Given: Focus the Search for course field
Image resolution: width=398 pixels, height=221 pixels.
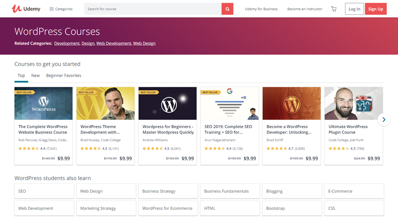Looking at the screenshot, I should pos(152,9).
